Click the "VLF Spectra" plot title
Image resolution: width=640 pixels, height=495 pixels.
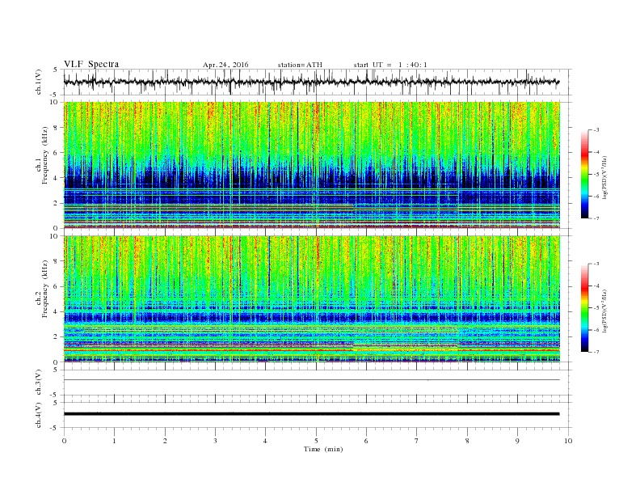click(x=91, y=64)
